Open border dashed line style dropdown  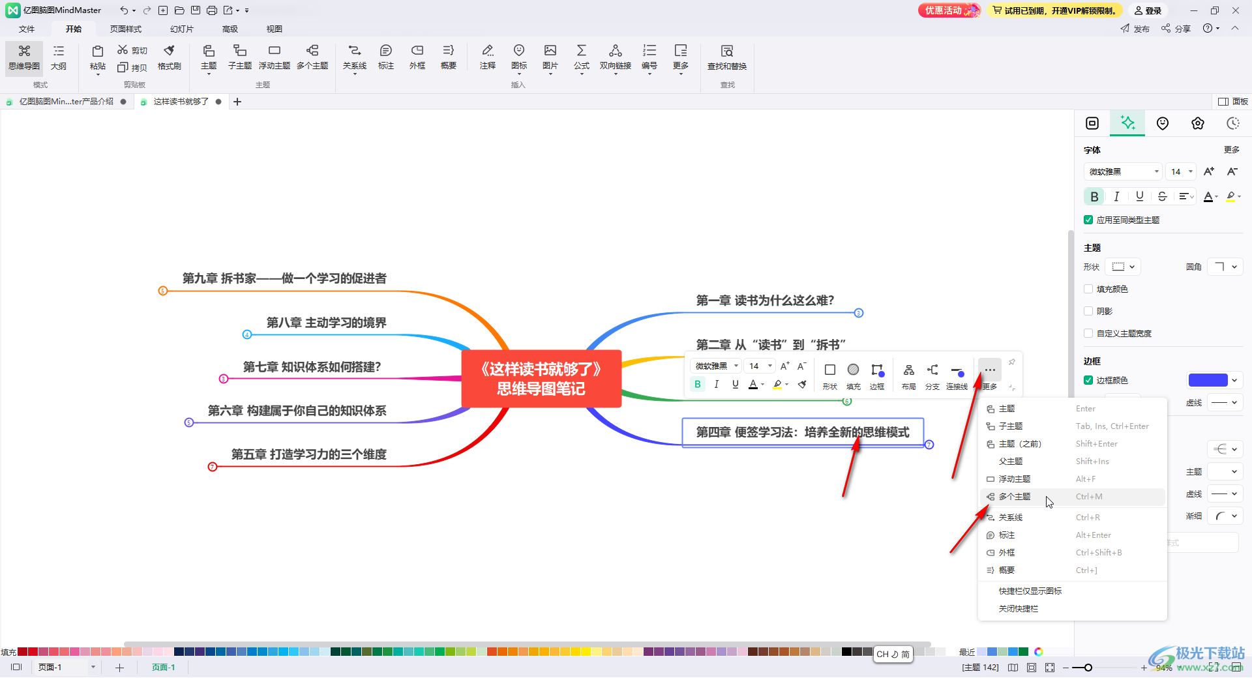tap(1225, 402)
